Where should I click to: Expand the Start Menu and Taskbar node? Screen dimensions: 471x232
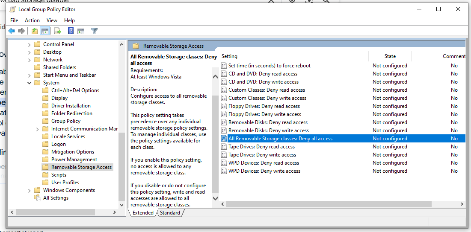coord(29,75)
